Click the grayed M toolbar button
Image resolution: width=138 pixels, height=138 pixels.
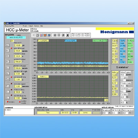(33, 35)
